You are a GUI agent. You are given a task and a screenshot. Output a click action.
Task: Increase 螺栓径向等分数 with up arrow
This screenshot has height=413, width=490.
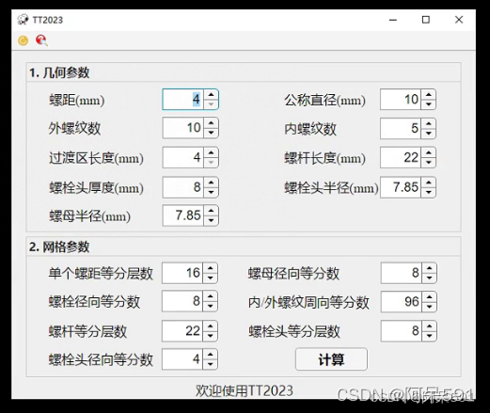(211, 296)
